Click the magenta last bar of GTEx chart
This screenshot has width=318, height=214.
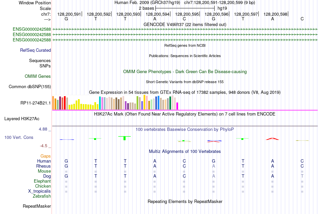tap(177, 106)
